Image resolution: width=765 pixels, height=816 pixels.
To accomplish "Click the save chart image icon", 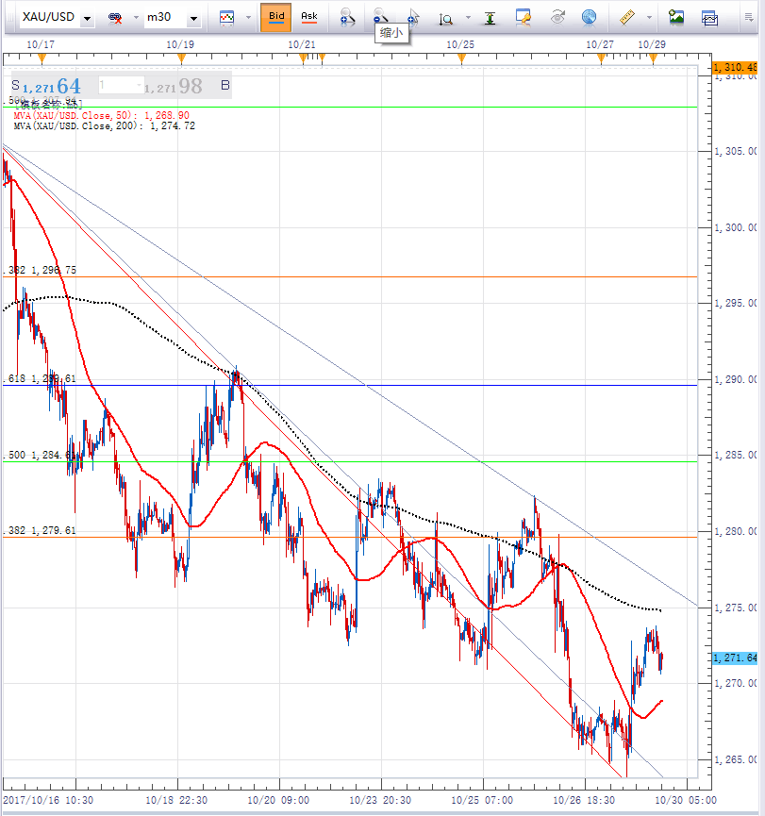I will pyautogui.click(x=676, y=17).
